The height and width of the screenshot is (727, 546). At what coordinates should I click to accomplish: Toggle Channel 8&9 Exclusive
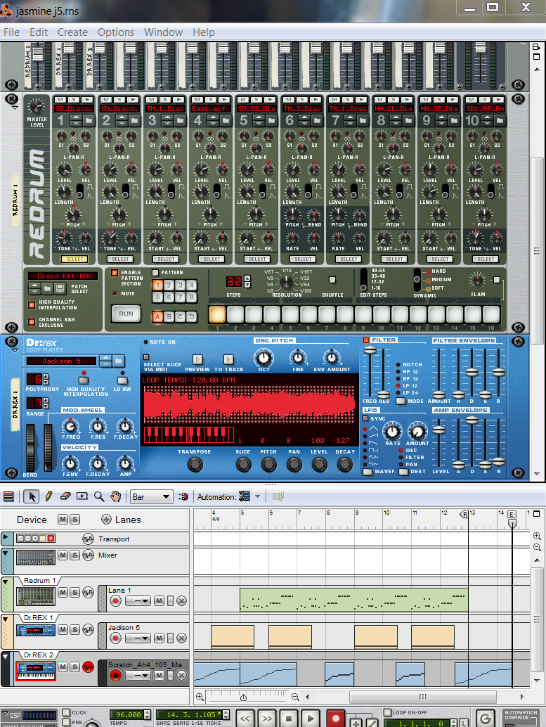pyautogui.click(x=32, y=322)
